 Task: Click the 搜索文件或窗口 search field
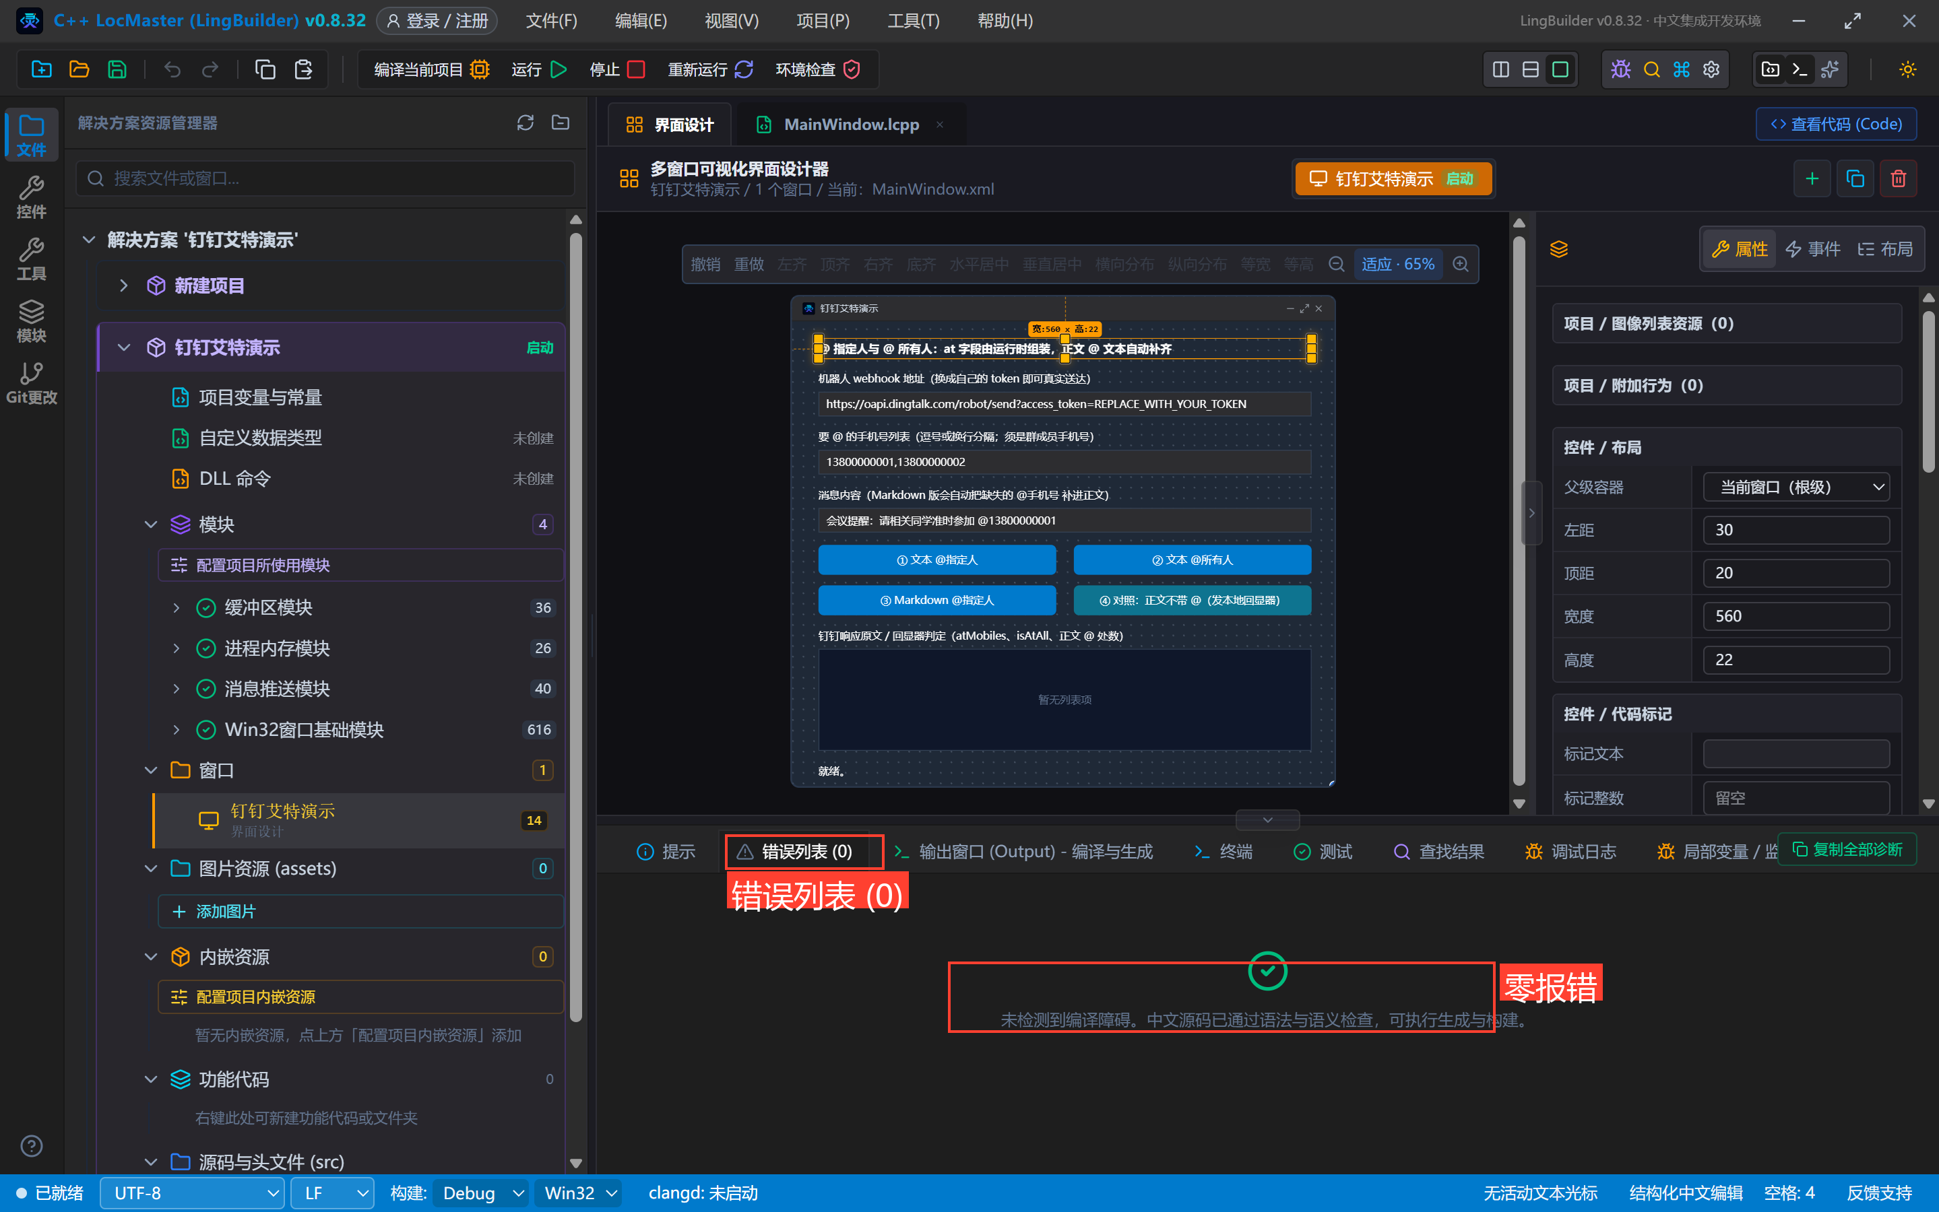[325, 178]
